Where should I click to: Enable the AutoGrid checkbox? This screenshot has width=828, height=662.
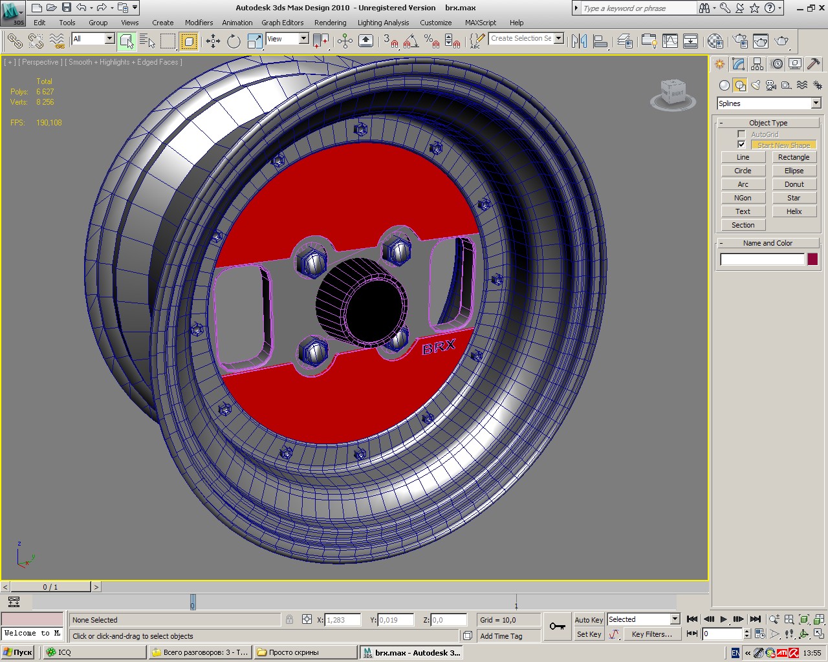pyautogui.click(x=741, y=134)
